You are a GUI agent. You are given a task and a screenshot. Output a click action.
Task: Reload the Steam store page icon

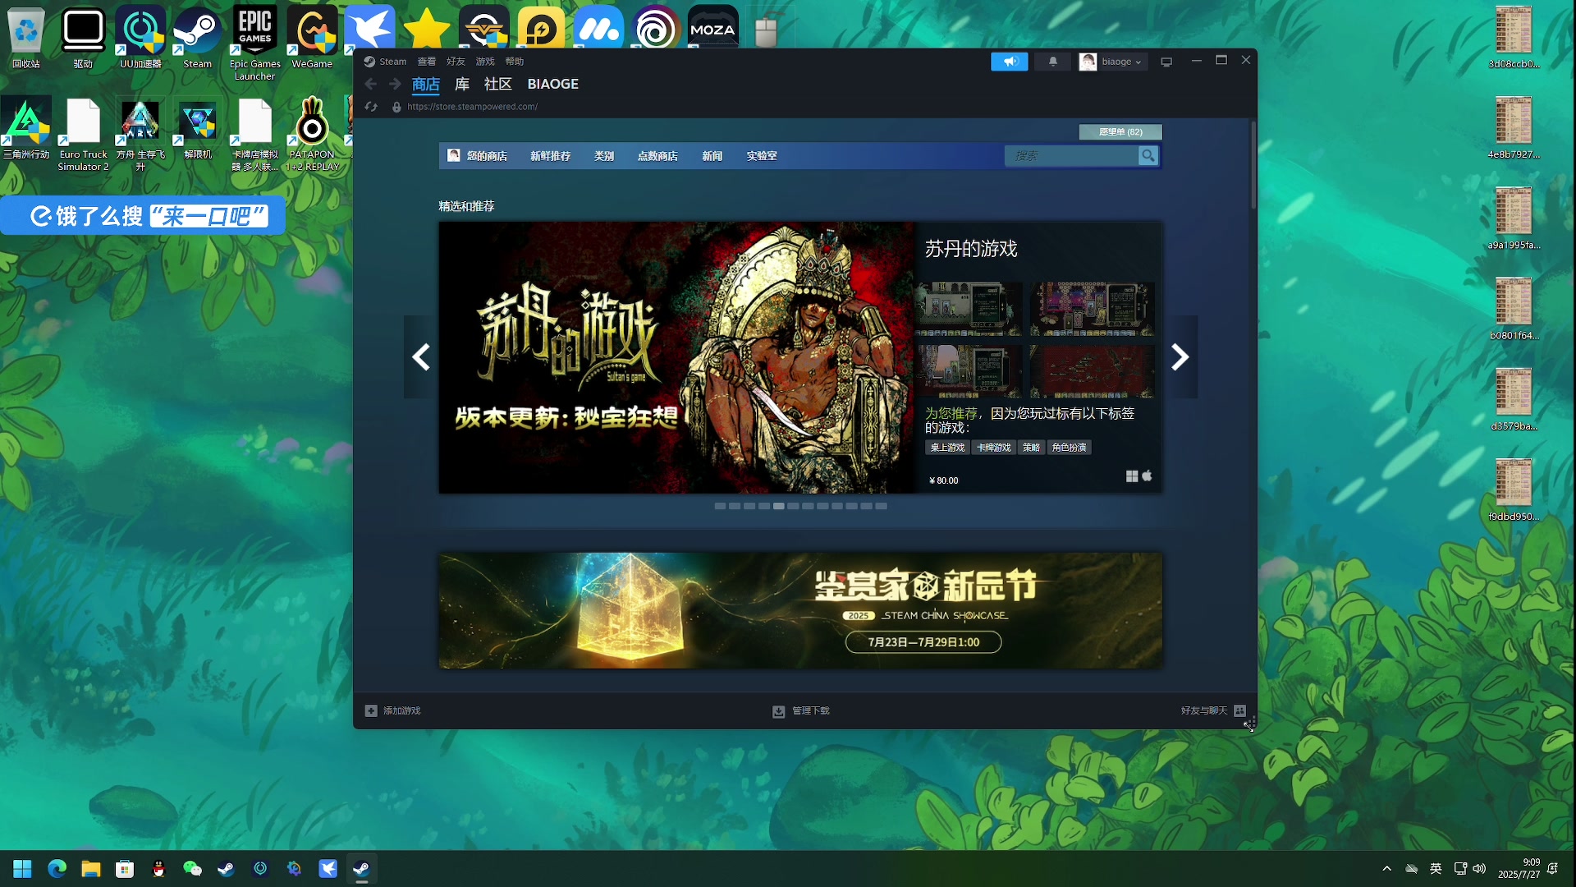[371, 107]
